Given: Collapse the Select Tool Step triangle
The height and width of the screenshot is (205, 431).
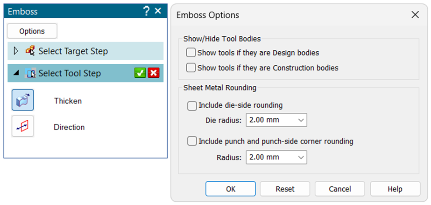Looking at the screenshot, I should pyautogui.click(x=16, y=73).
